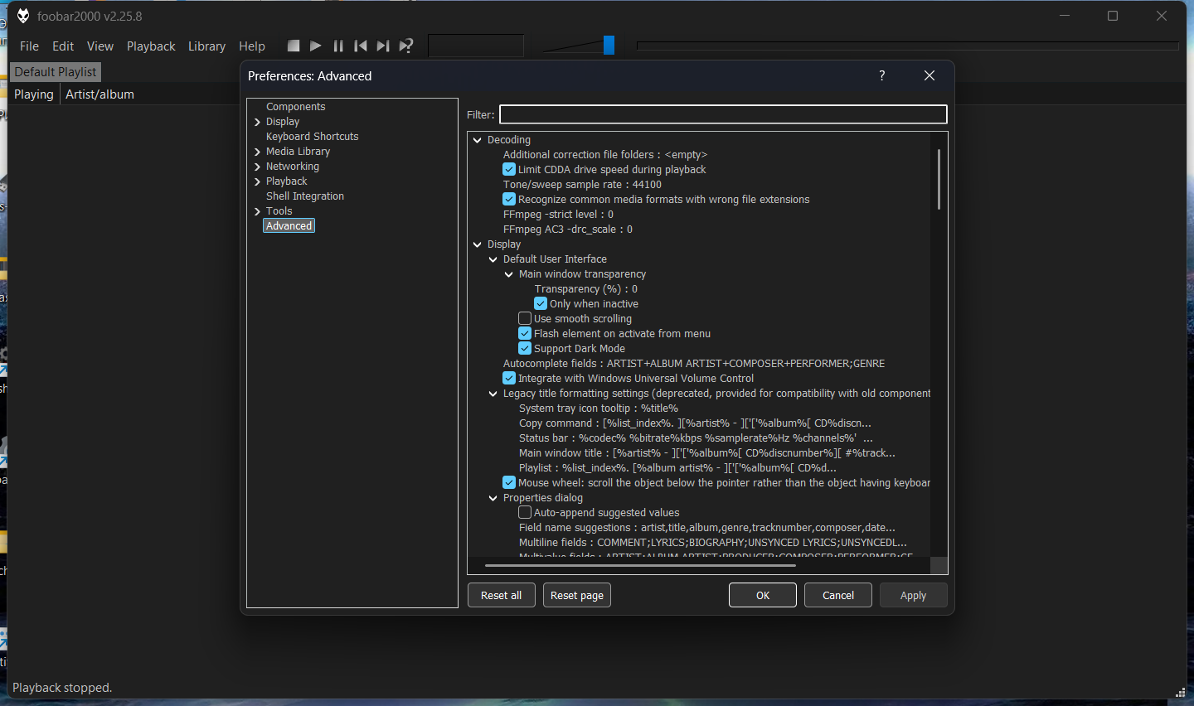This screenshot has width=1194, height=706.
Task: Click the foobar2000 logo in title bar
Action: coord(23,16)
